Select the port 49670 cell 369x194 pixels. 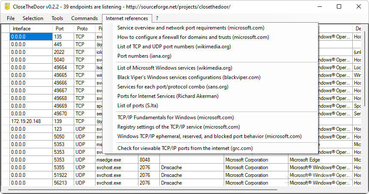[63, 114]
